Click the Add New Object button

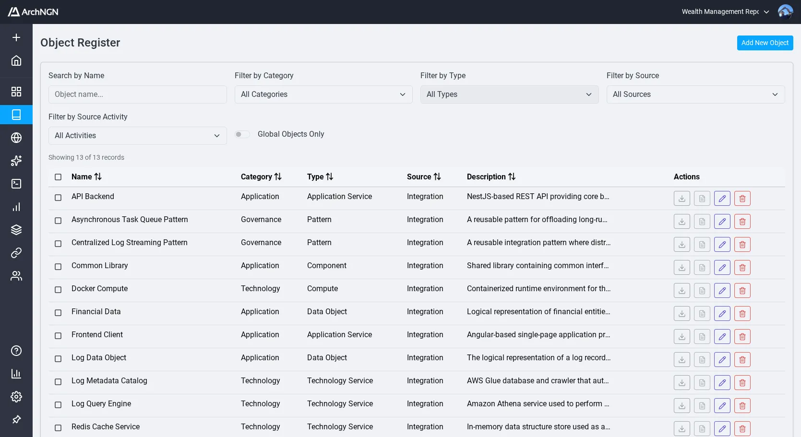(765, 43)
